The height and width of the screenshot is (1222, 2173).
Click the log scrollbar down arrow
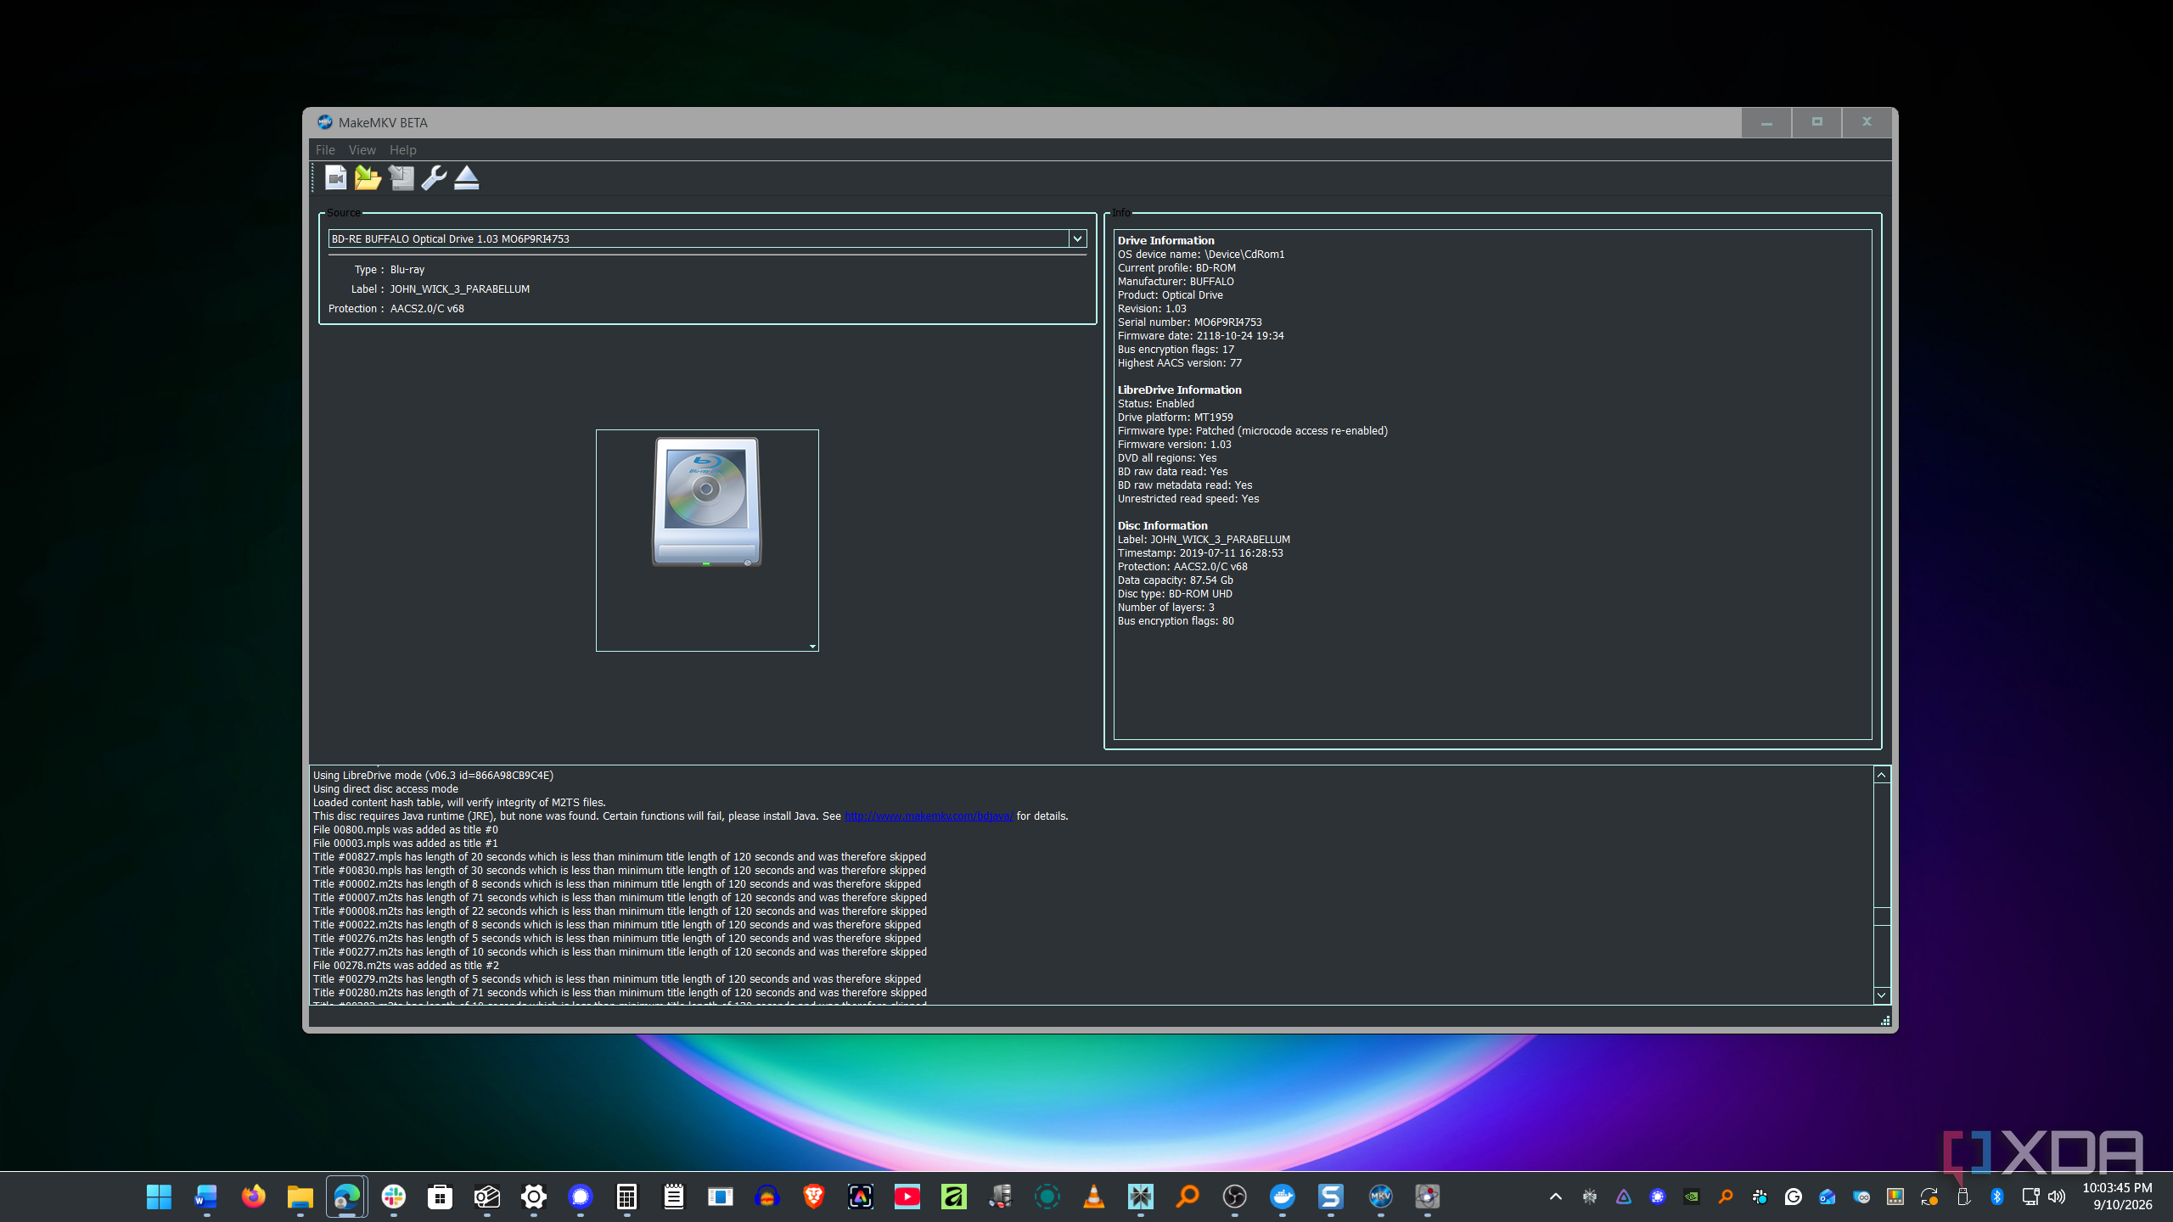[x=1881, y=995]
